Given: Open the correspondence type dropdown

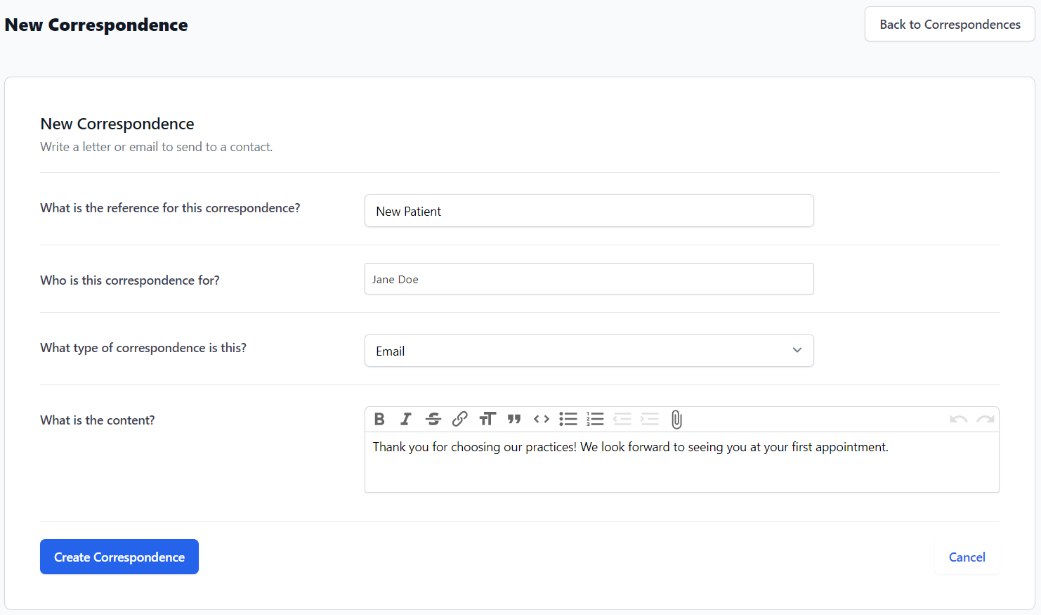Looking at the screenshot, I should coord(589,351).
